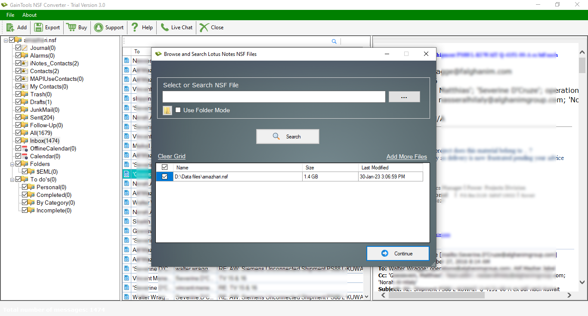This screenshot has height=316, width=588.
Task: Click the Support toolbar icon
Action: click(99, 28)
